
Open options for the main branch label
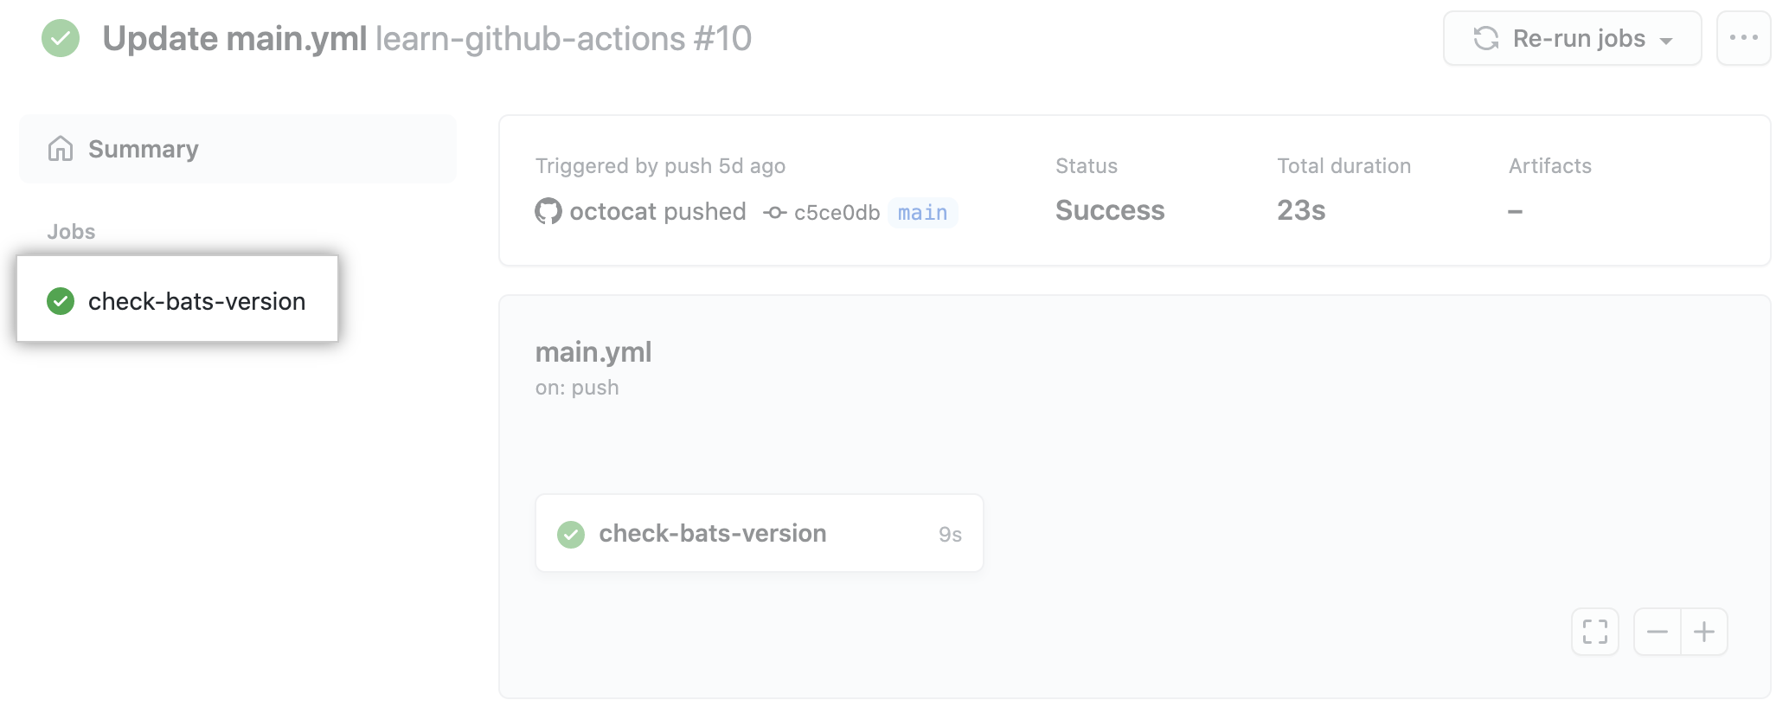pos(921,213)
